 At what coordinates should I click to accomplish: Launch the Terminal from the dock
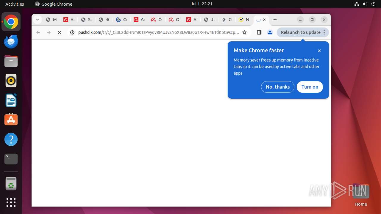[x=11, y=159]
